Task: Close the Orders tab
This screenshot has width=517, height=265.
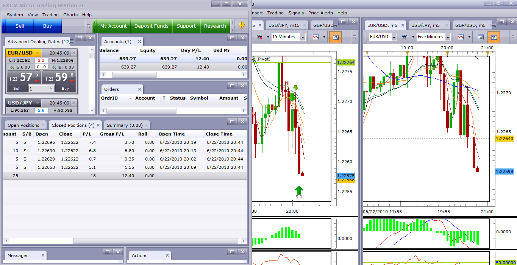Action: (x=139, y=89)
